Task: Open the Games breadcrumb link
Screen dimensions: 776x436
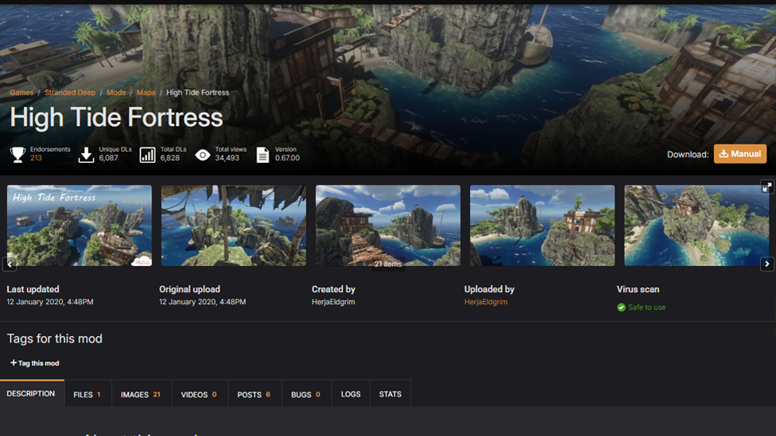Action: pyautogui.click(x=21, y=92)
